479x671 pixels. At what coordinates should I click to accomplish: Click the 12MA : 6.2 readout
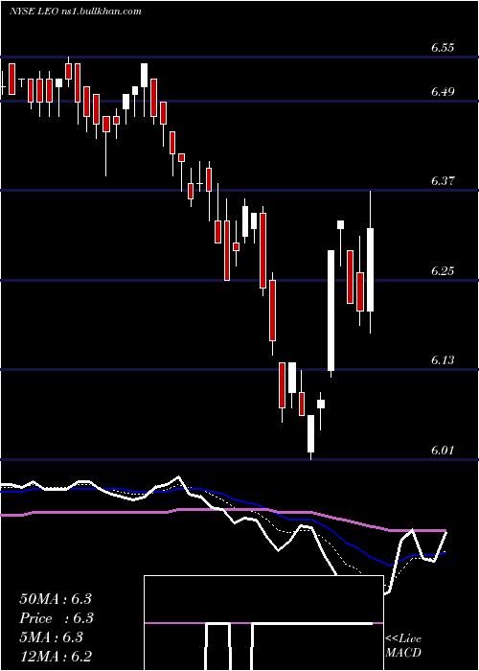(x=56, y=657)
